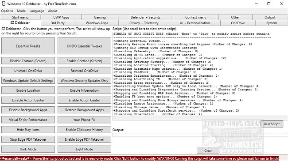Click the Uninstall OneDrive button
Viewport: 288px width, 161px height.
coord(28,71)
